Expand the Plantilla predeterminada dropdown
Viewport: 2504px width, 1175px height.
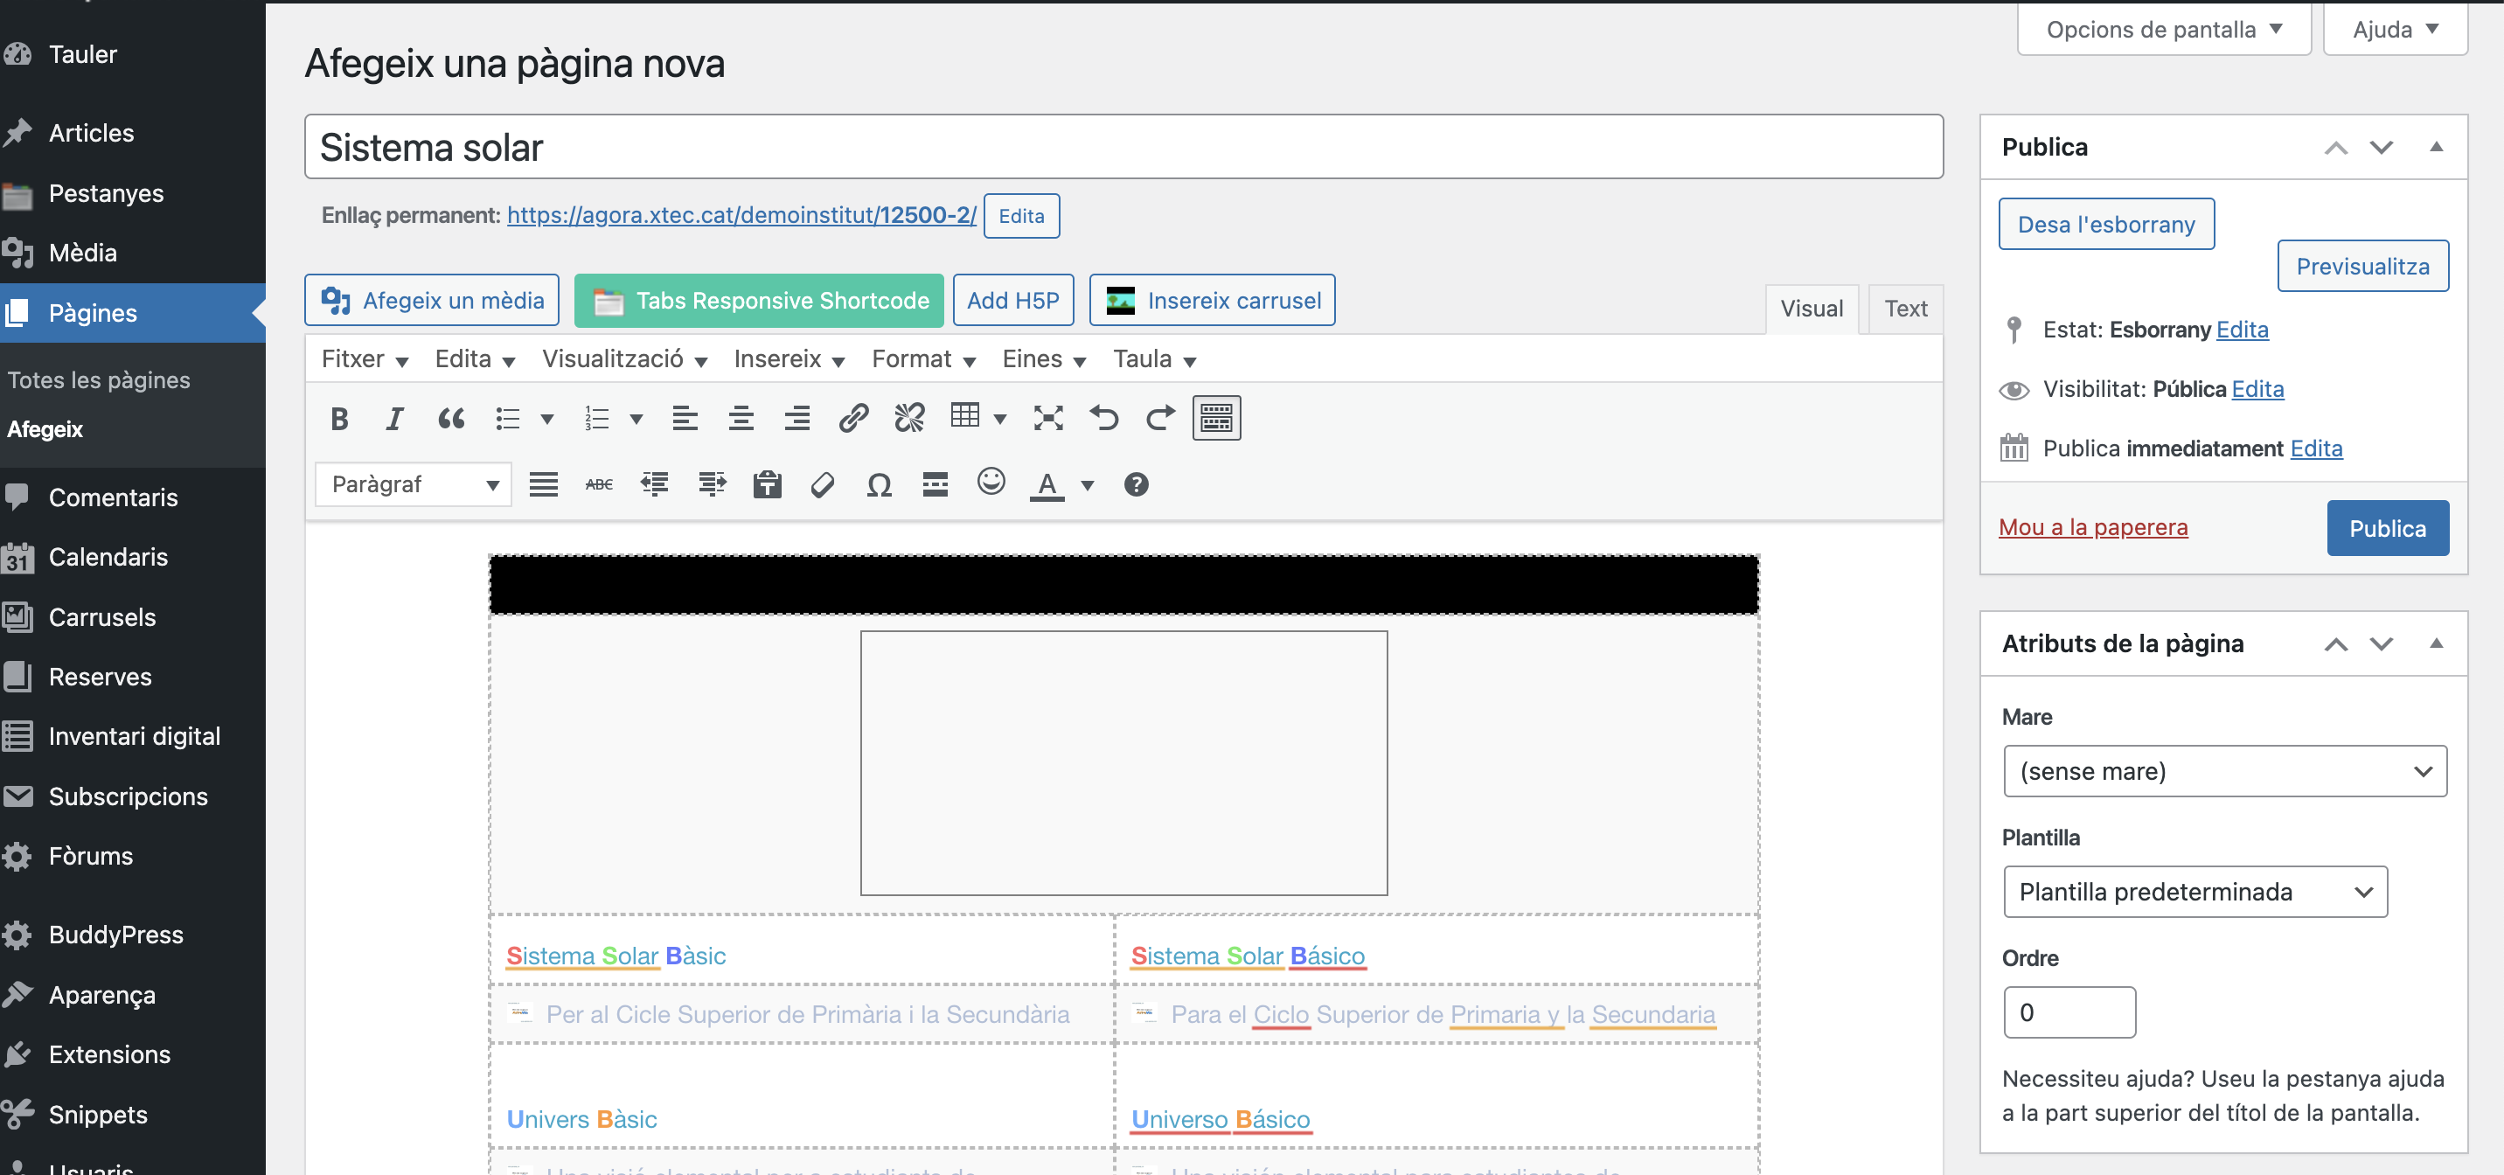(x=2194, y=891)
